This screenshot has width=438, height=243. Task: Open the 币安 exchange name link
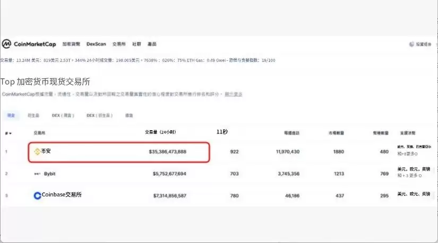46,151
